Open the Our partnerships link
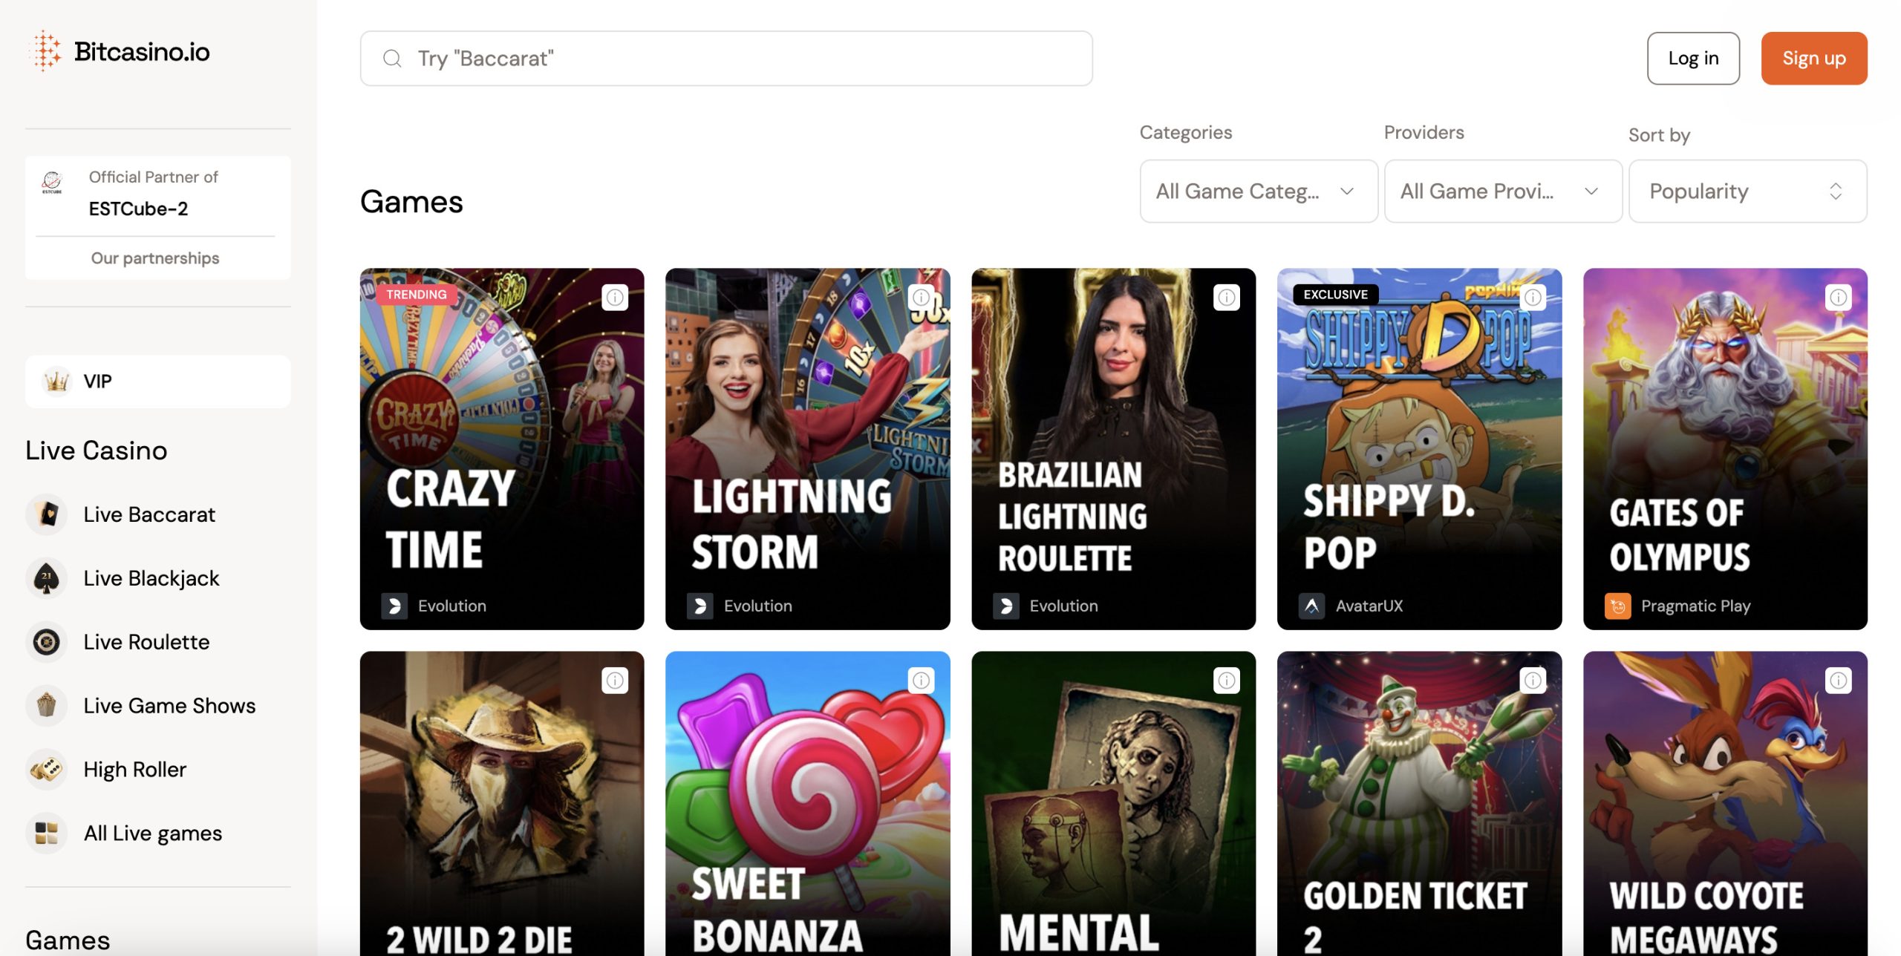Image resolution: width=1901 pixels, height=956 pixels. (x=155, y=258)
